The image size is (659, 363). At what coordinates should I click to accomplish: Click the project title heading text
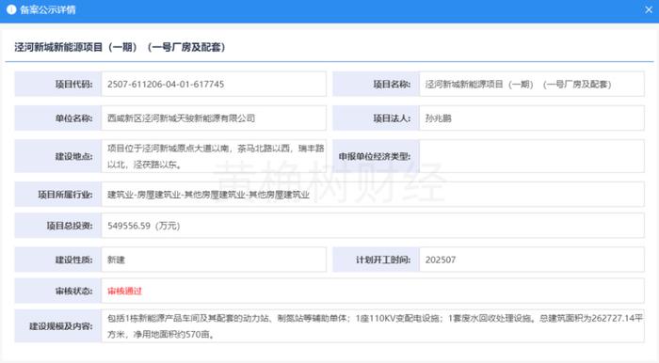(x=121, y=47)
